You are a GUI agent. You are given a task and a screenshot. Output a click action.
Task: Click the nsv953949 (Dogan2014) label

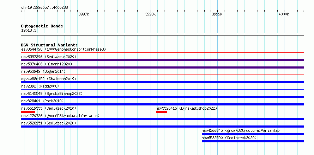click(43, 71)
